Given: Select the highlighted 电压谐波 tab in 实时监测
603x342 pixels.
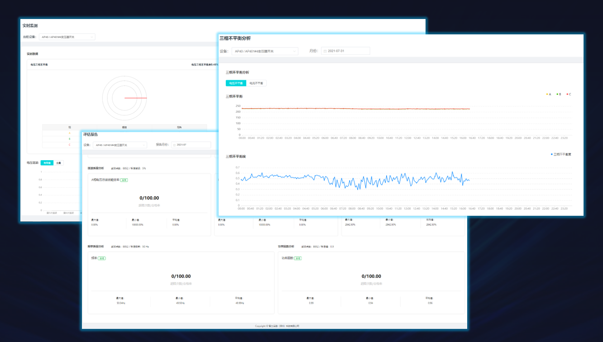Looking at the screenshot, I should tap(47, 163).
